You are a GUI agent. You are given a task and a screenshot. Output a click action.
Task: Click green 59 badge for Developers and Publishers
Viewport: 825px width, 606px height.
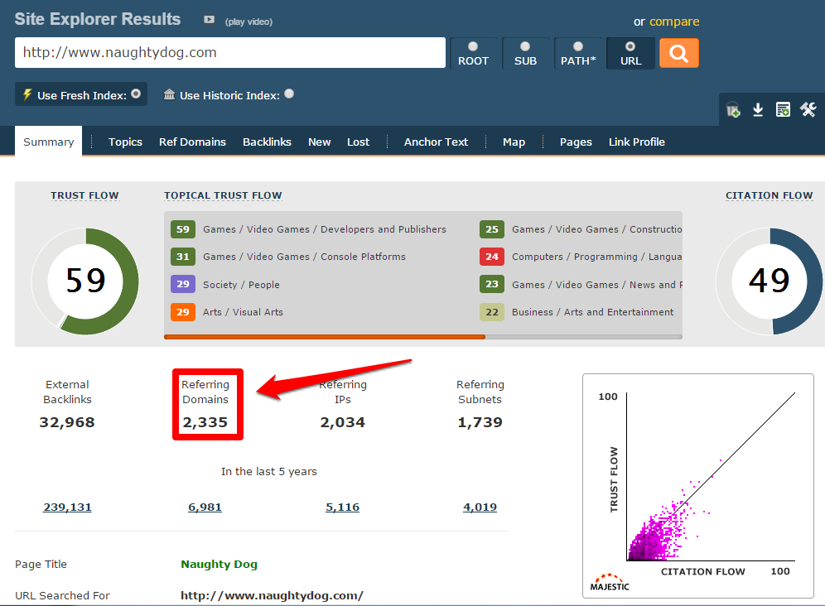(182, 229)
